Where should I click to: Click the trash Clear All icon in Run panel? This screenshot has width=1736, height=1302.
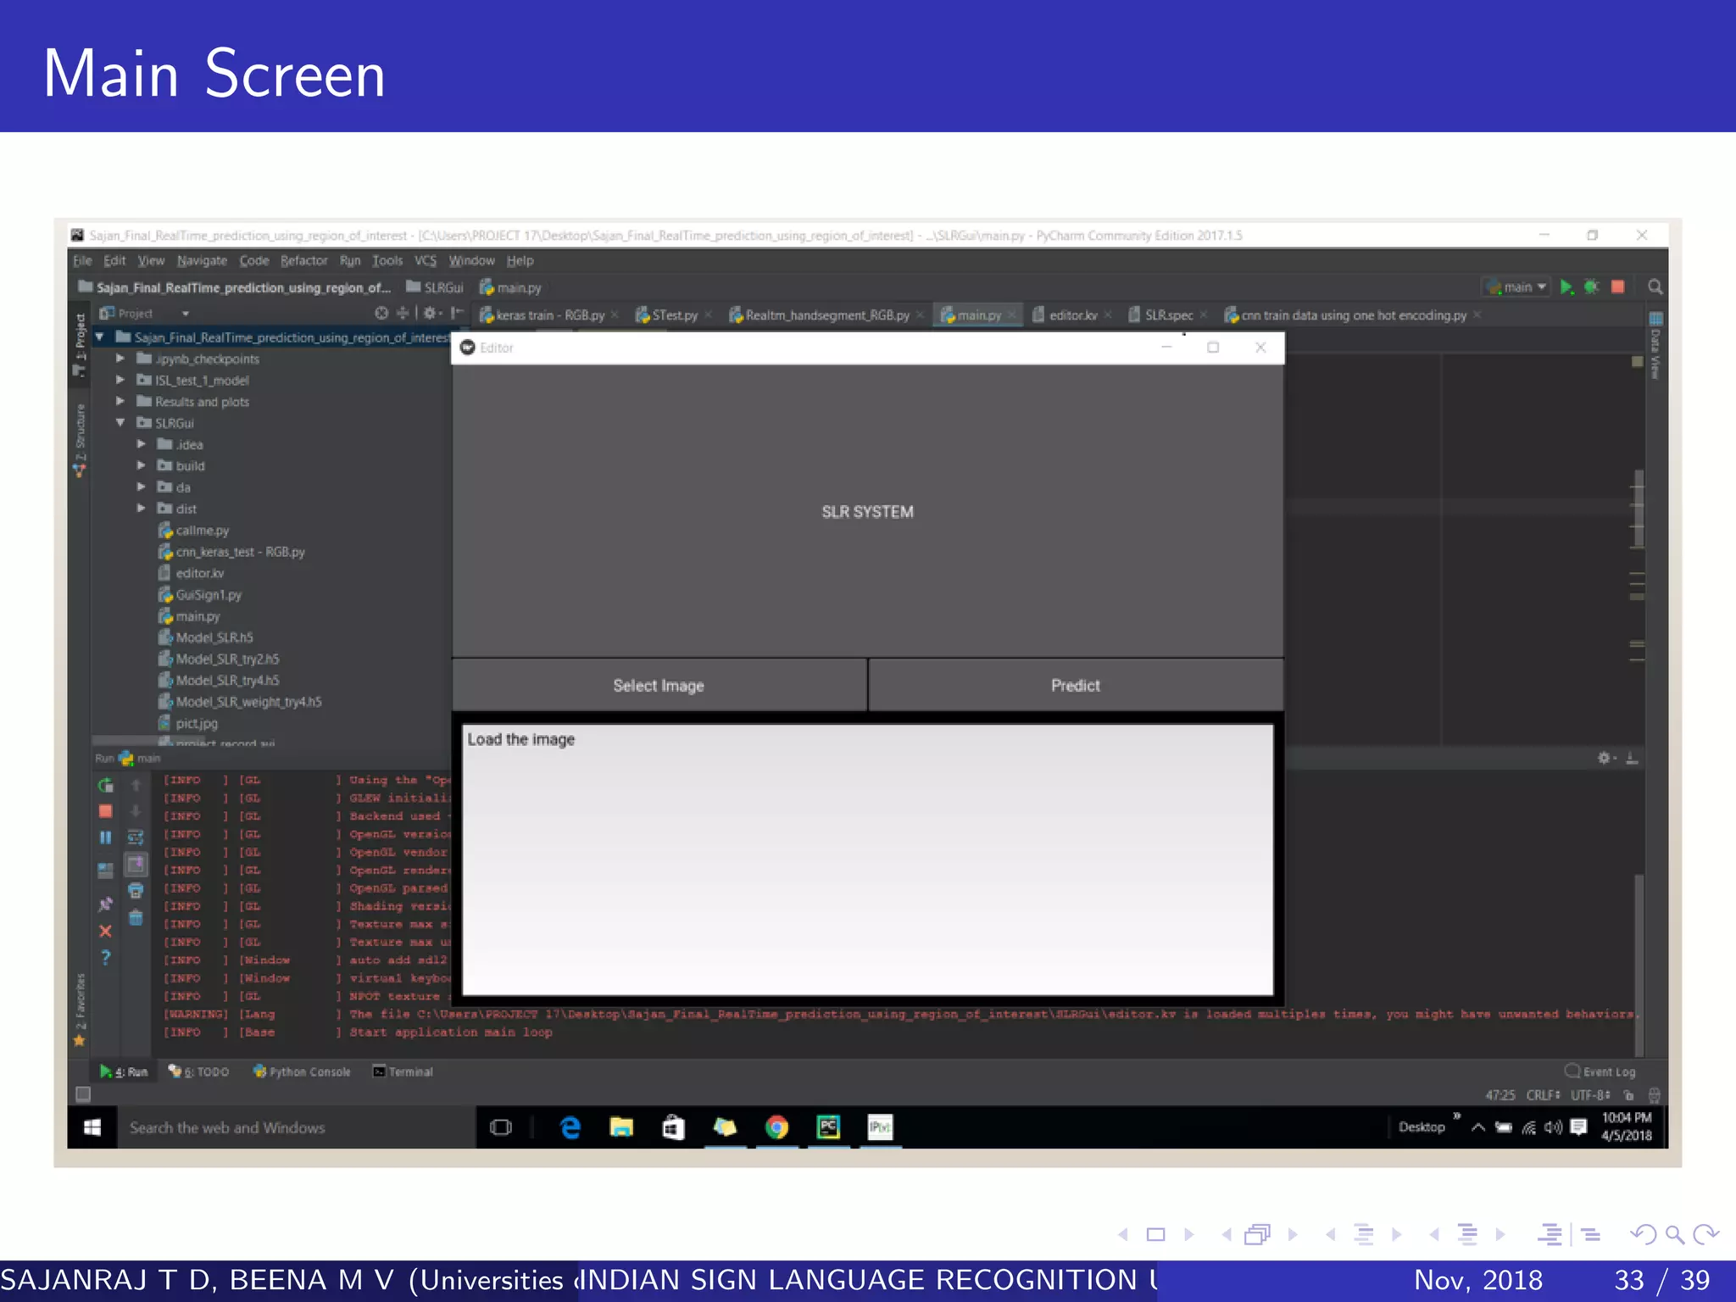(x=136, y=917)
